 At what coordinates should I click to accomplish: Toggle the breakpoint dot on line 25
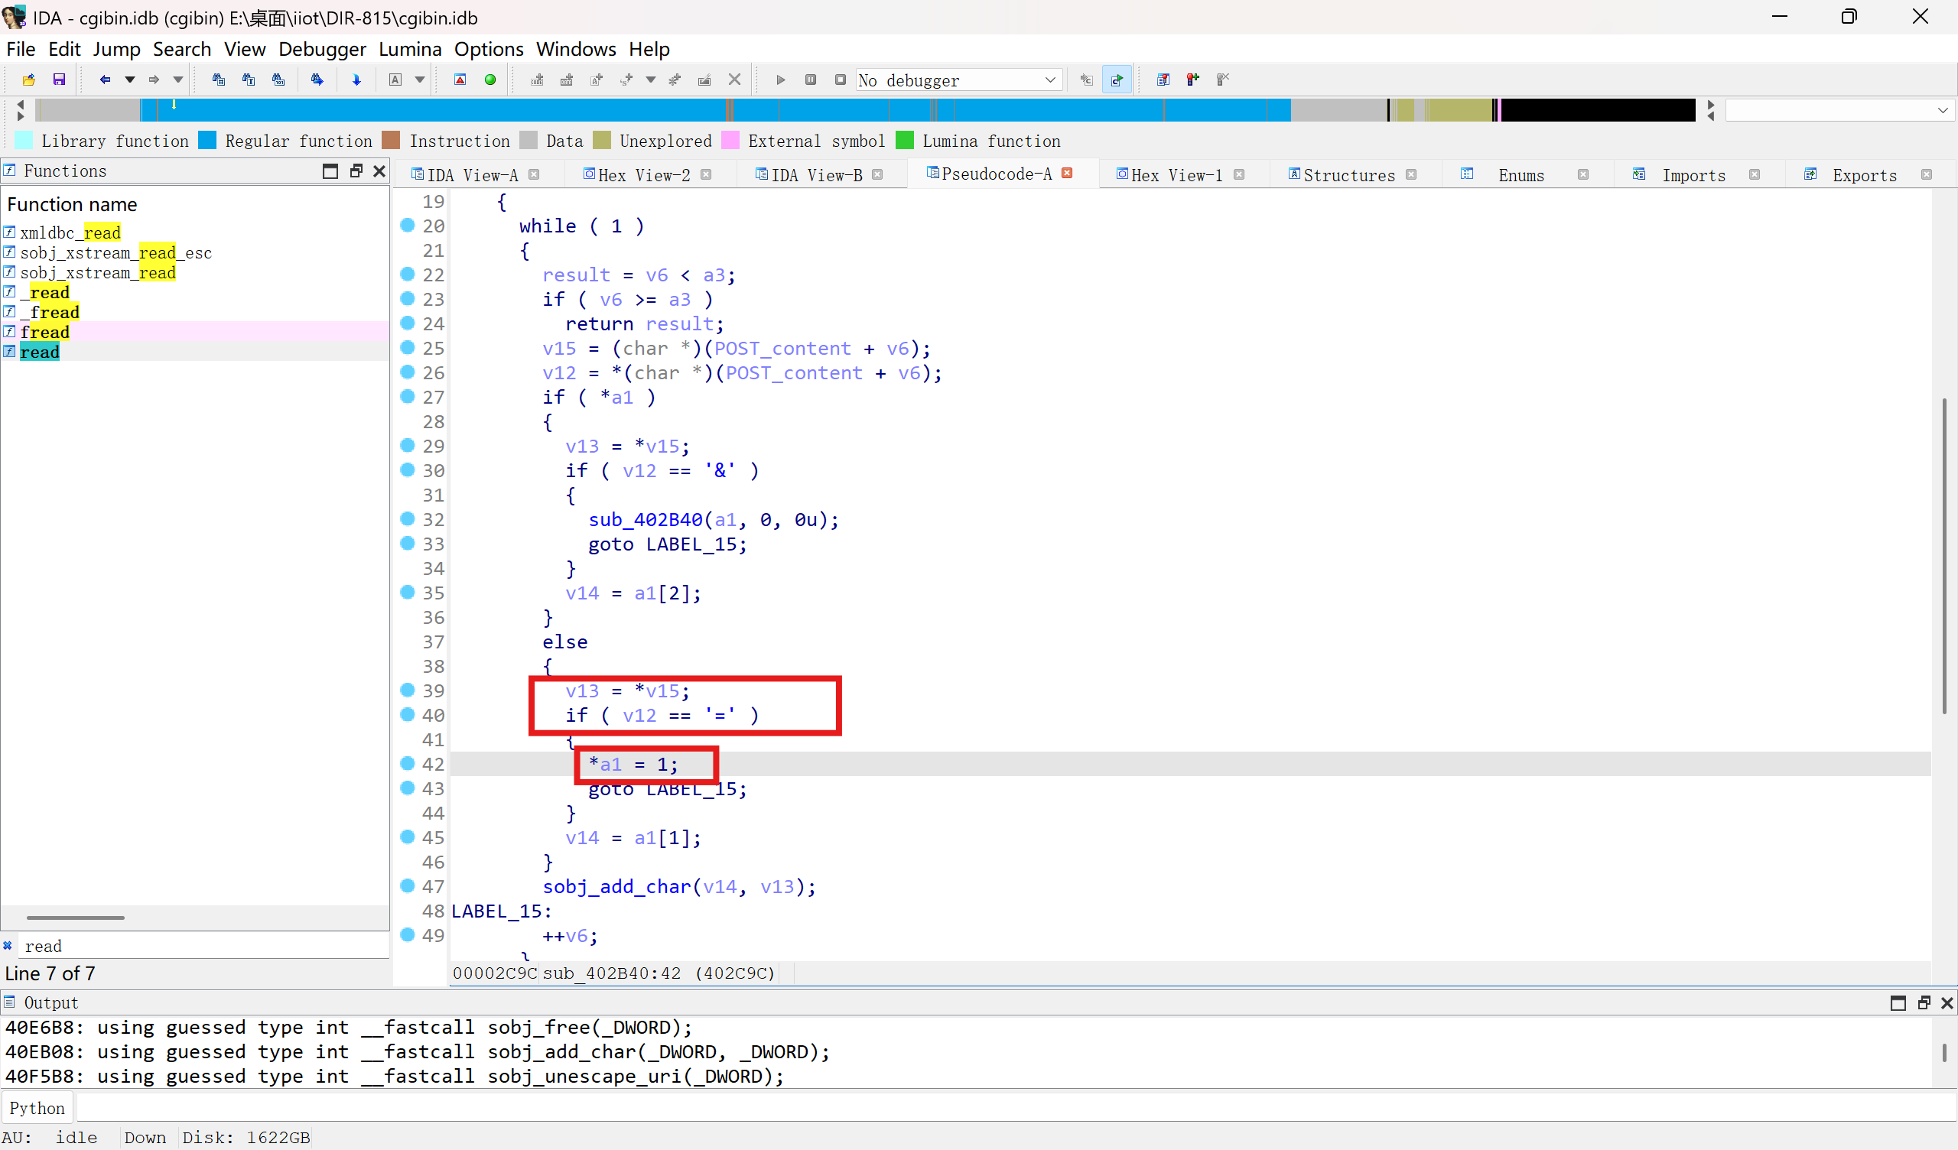tap(407, 347)
